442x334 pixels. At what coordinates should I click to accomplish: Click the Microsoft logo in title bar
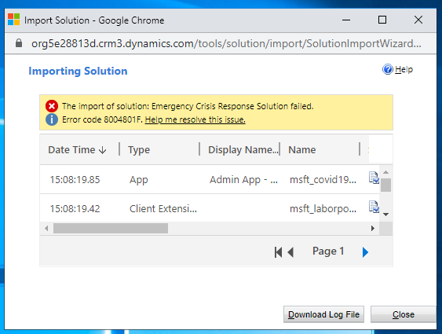[13, 20]
